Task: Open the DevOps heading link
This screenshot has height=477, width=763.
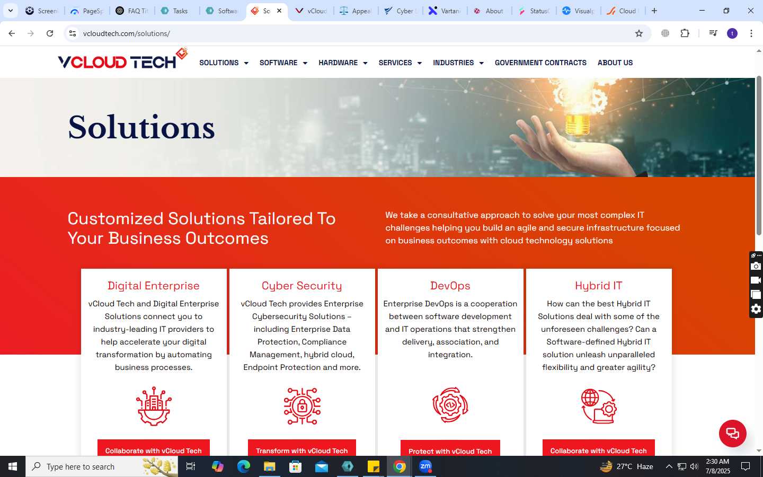Action: click(450, 286)
